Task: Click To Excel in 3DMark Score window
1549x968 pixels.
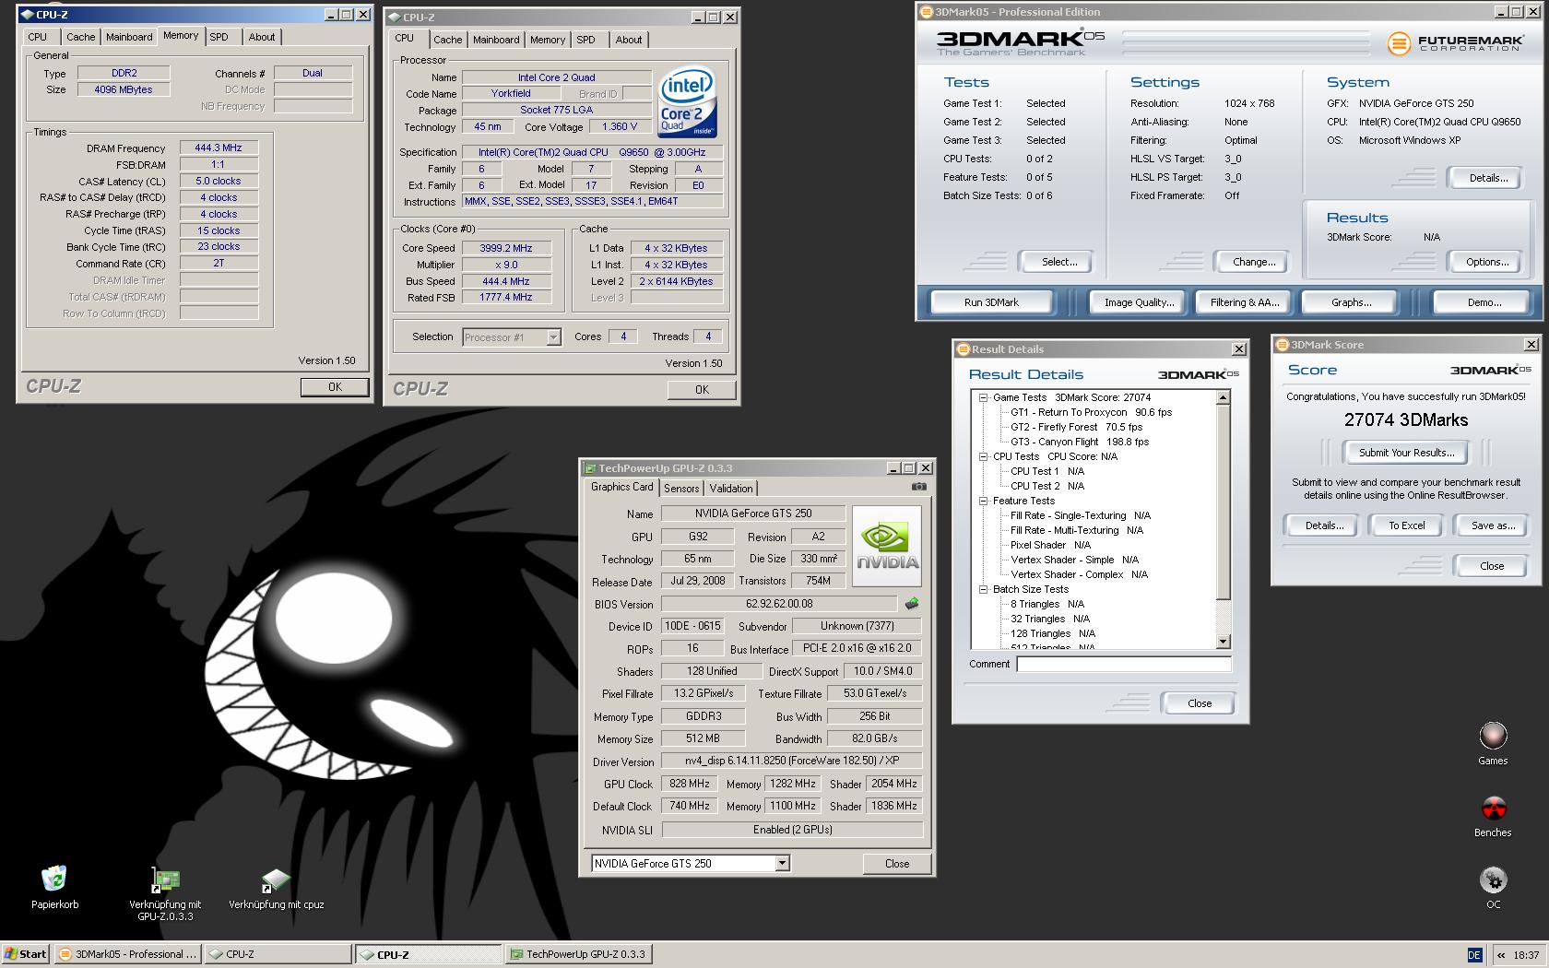Action: tap(1407, 525)
